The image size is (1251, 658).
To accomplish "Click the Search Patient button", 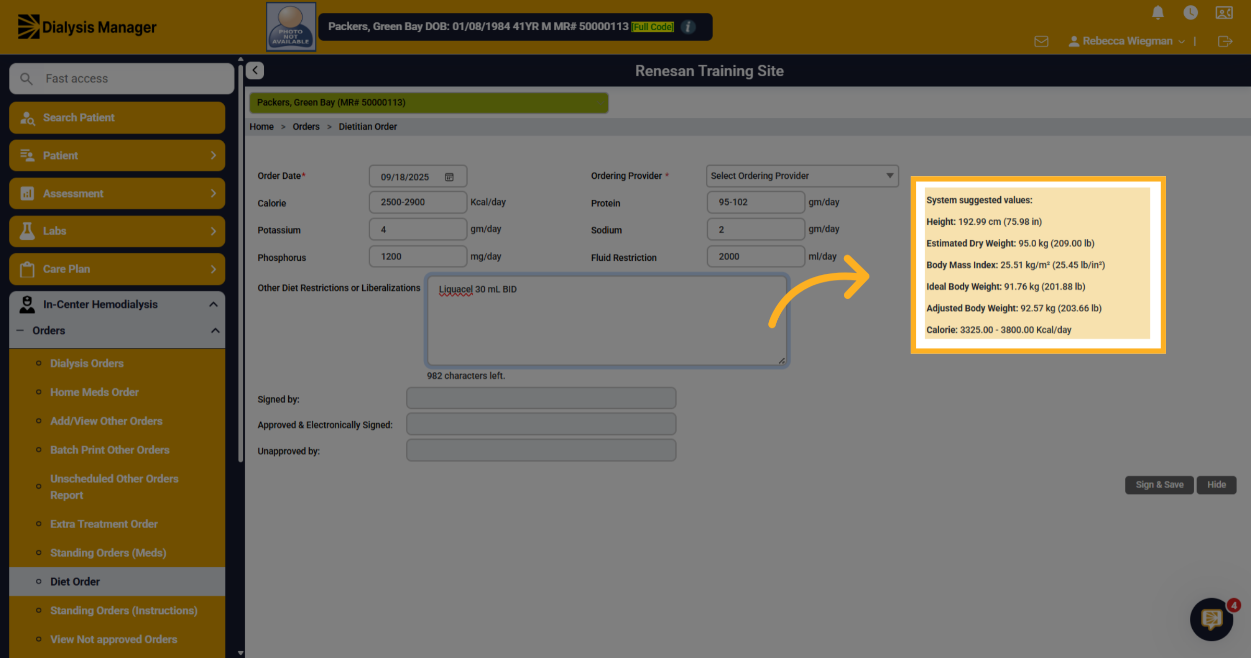I will click(x=117, y=118).
